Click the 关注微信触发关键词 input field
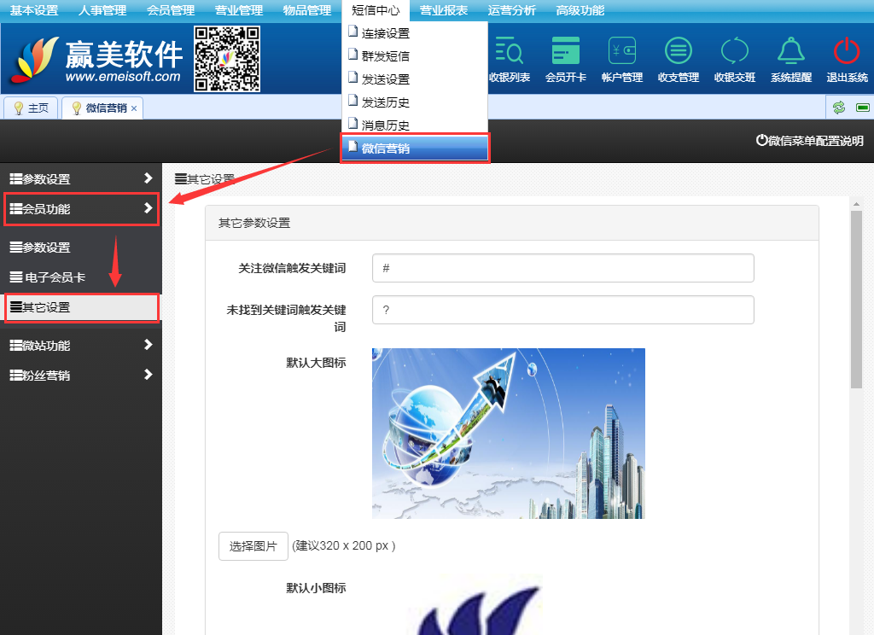The height and width of the screenshot is (635, 874). 562,268
